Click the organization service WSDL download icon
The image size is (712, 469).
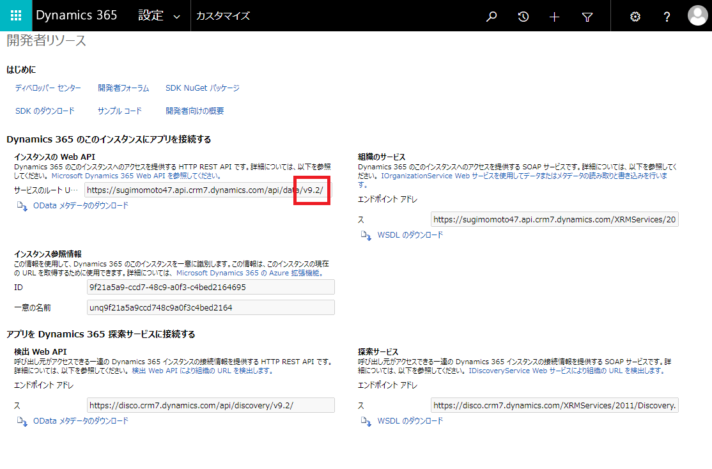366,236
